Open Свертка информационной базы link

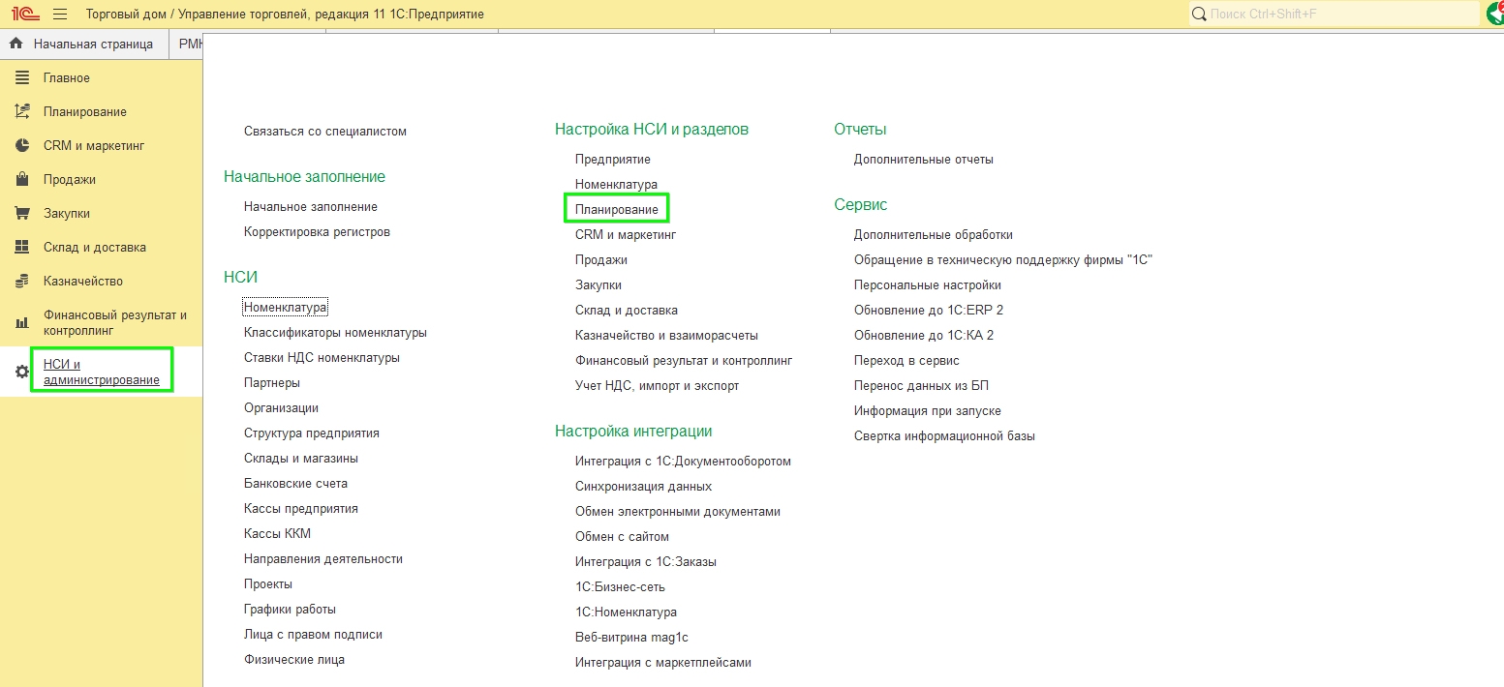[x=944, y=435]
